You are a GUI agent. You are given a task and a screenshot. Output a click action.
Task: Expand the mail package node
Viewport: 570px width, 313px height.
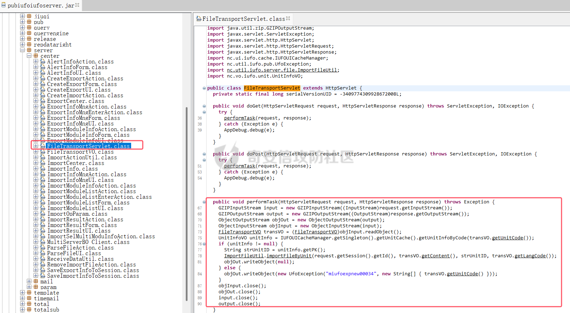[29, 281]
